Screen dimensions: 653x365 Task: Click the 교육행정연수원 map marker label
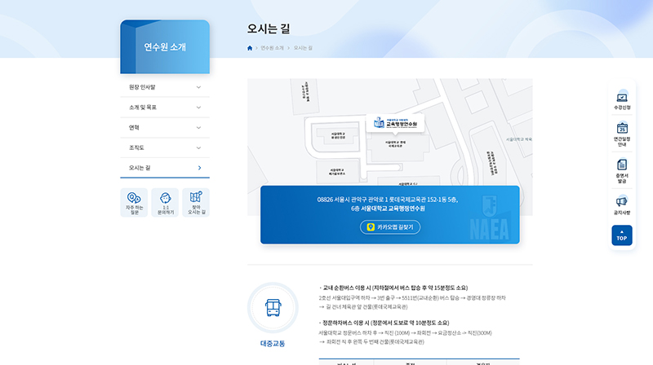395,124
